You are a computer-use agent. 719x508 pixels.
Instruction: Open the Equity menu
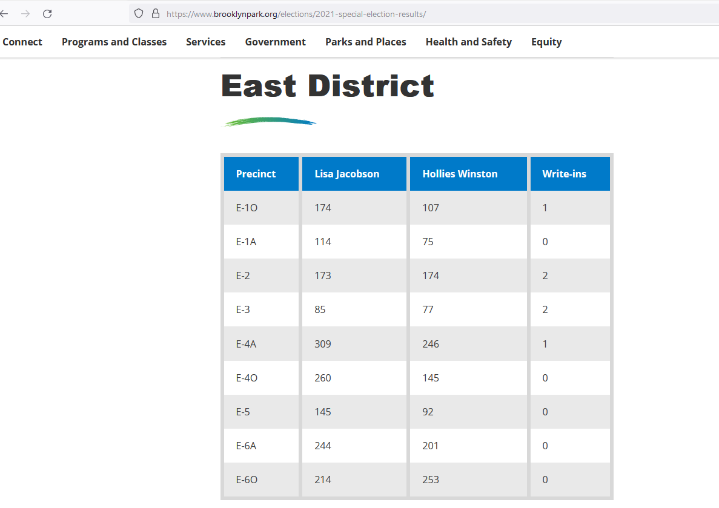(546, 42)
